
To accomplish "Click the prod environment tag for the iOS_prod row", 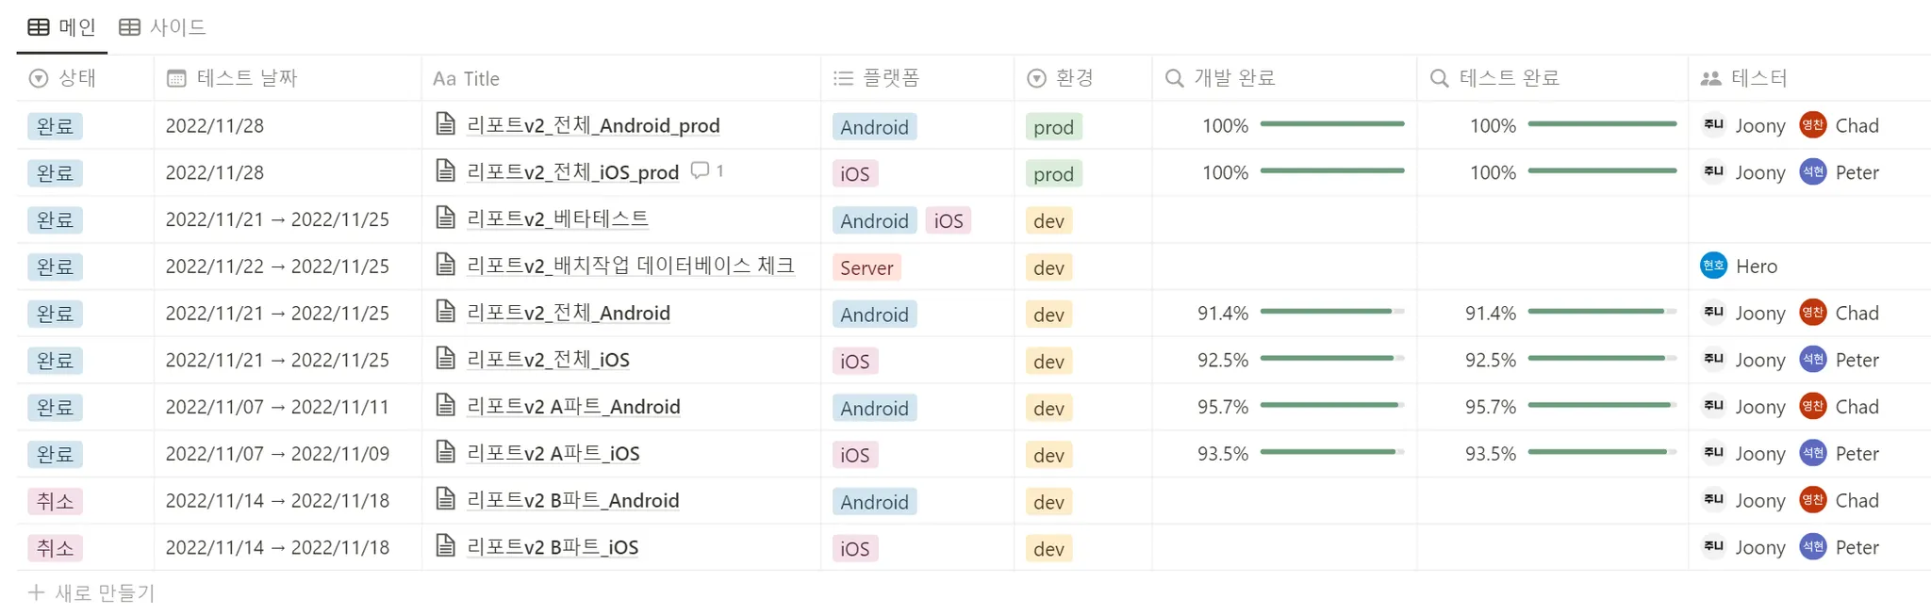I will click(x=1053, y=173).
